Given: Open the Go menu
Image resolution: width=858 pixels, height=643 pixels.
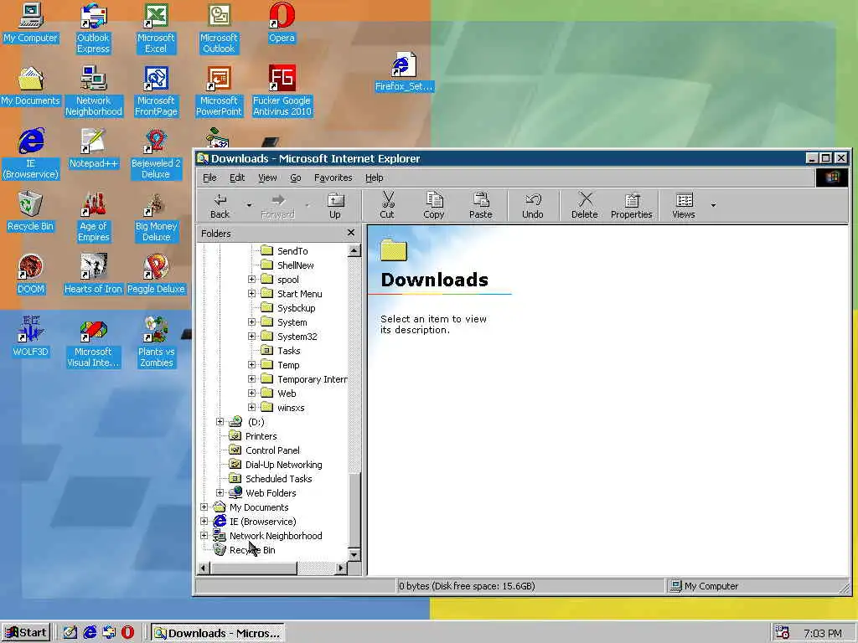Looking at the screenshot, I should [296, 177].
